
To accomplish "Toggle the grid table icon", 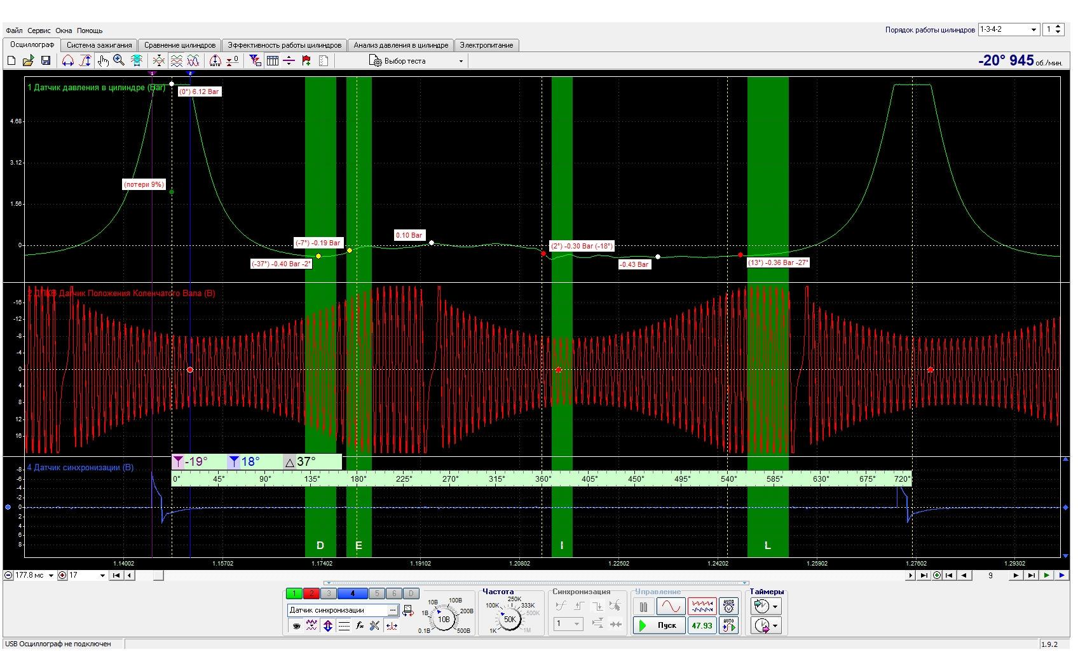I will click(273, 60).
